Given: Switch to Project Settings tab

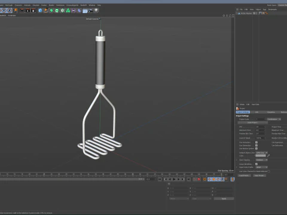Looking at the screenshot, I should click(243, 112).
